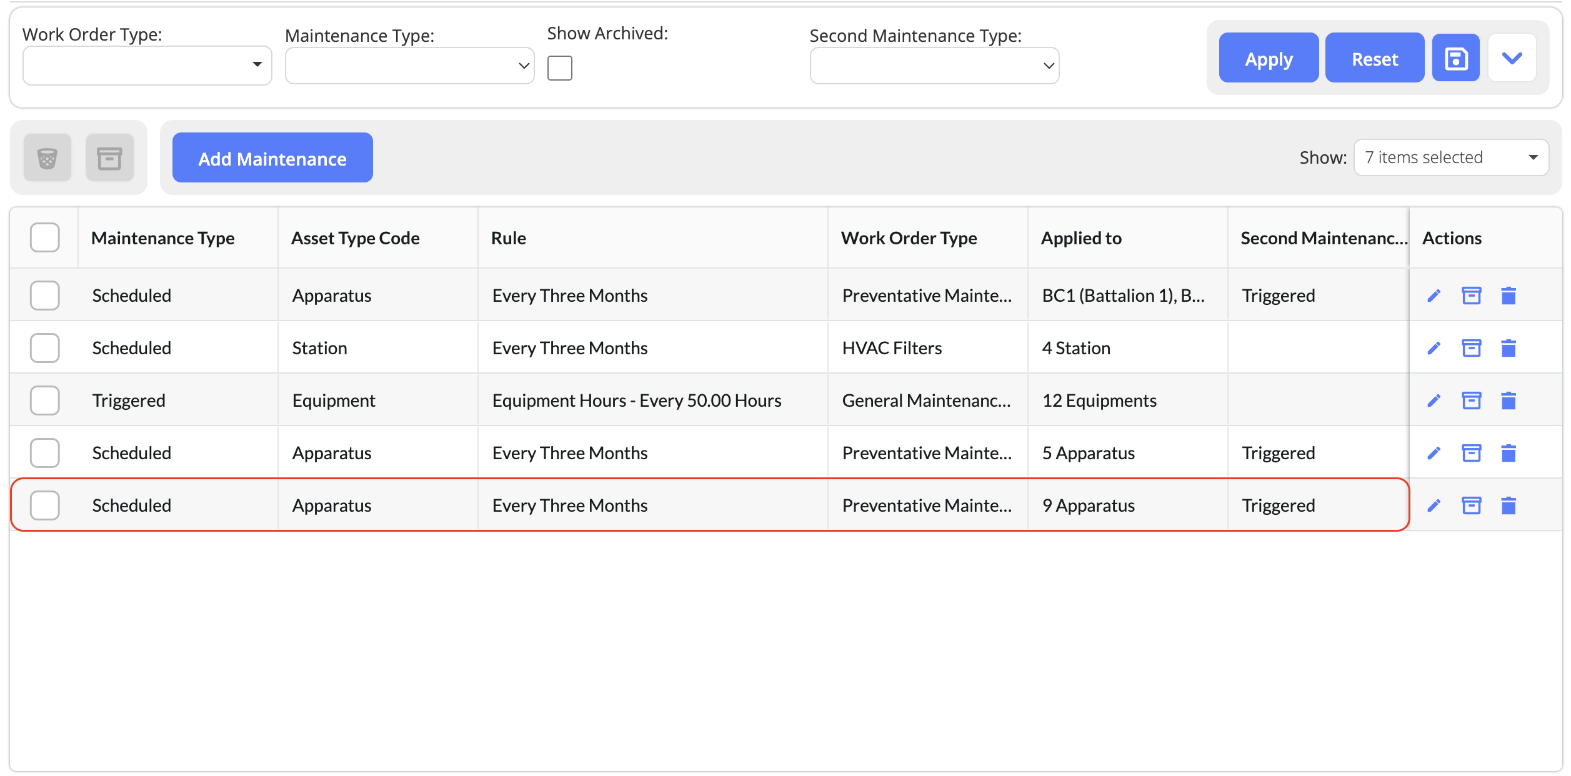
Task: Check the 4 Station row checkbox
Action: (x=45, y=348)
